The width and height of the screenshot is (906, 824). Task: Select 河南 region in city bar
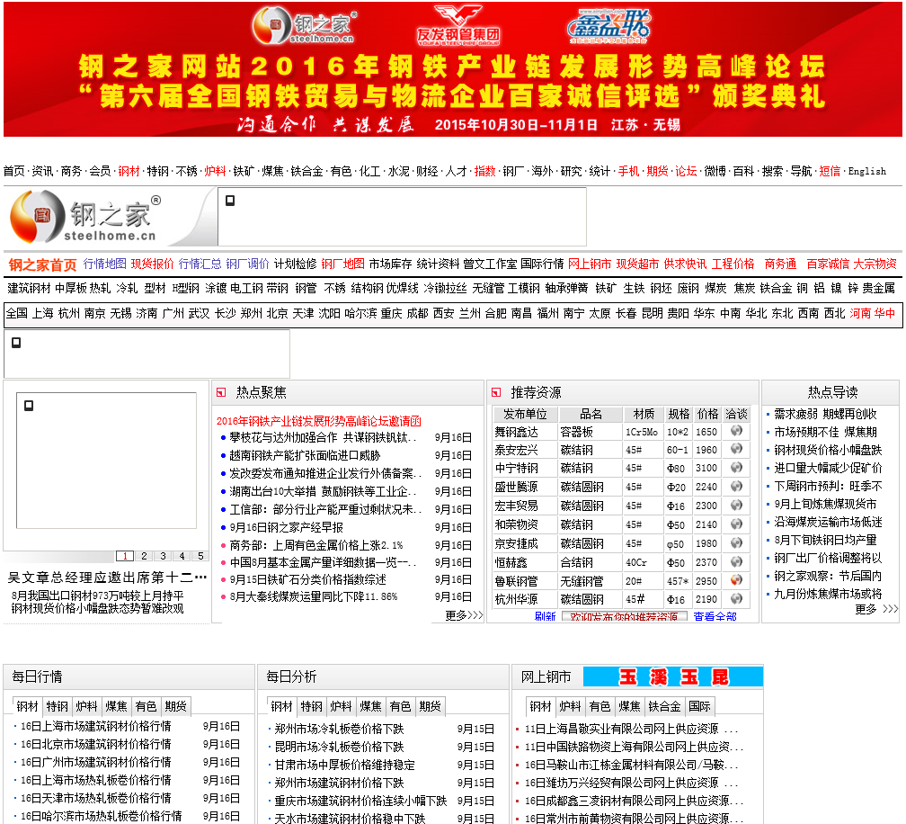pos(860,313)
